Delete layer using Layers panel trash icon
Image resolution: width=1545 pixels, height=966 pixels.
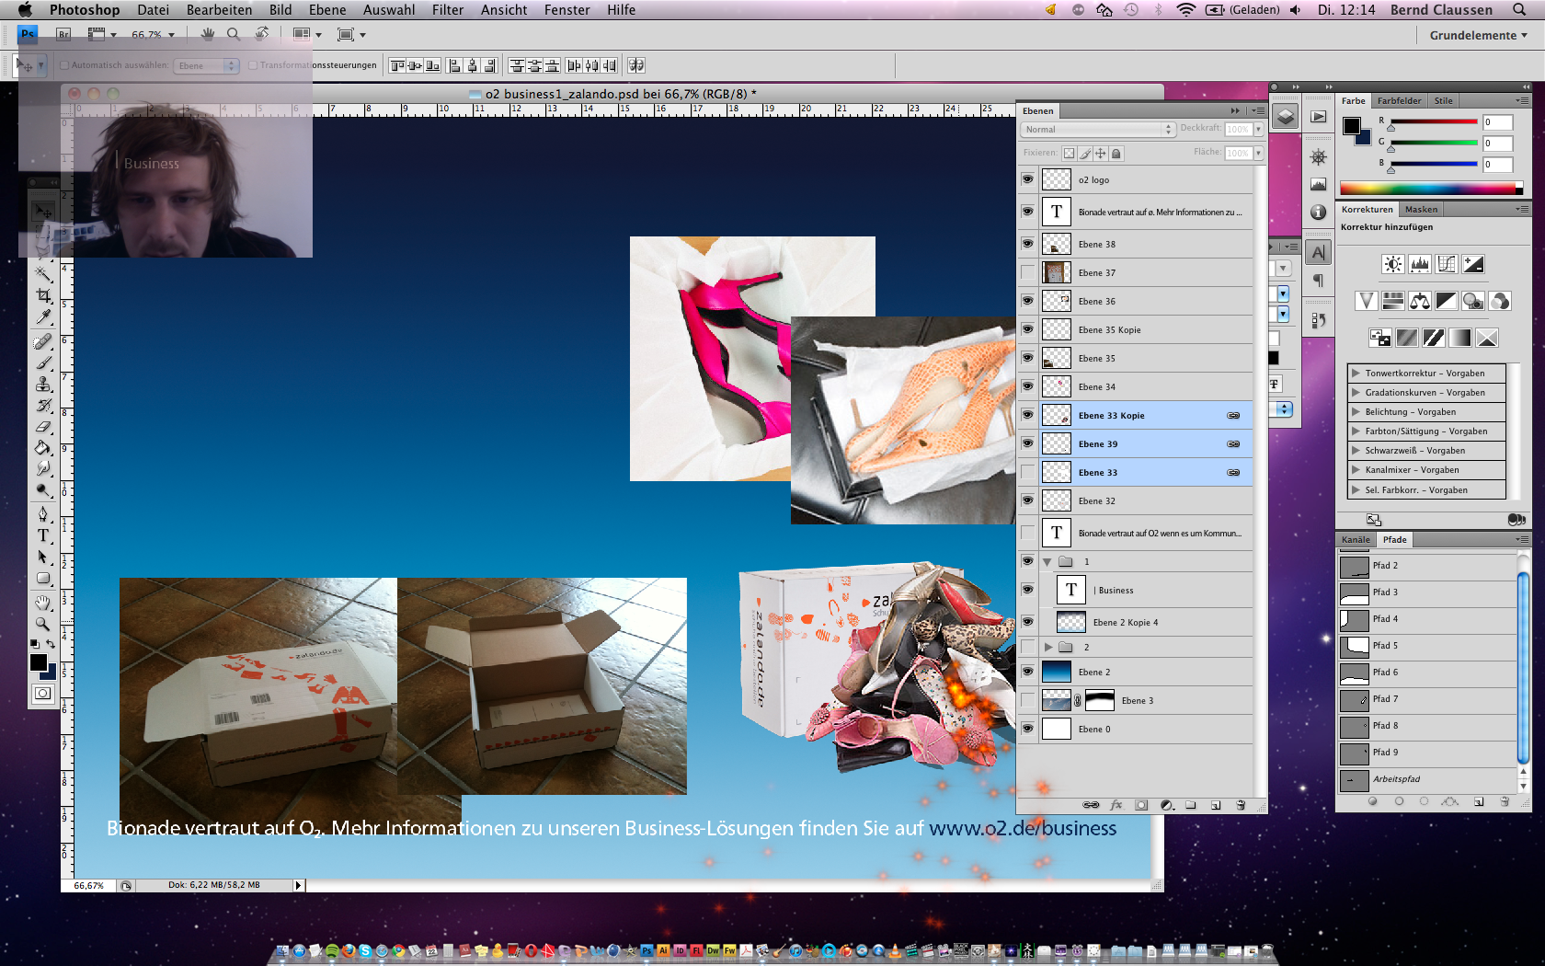pyautogui.click(x=1241, y=805)
